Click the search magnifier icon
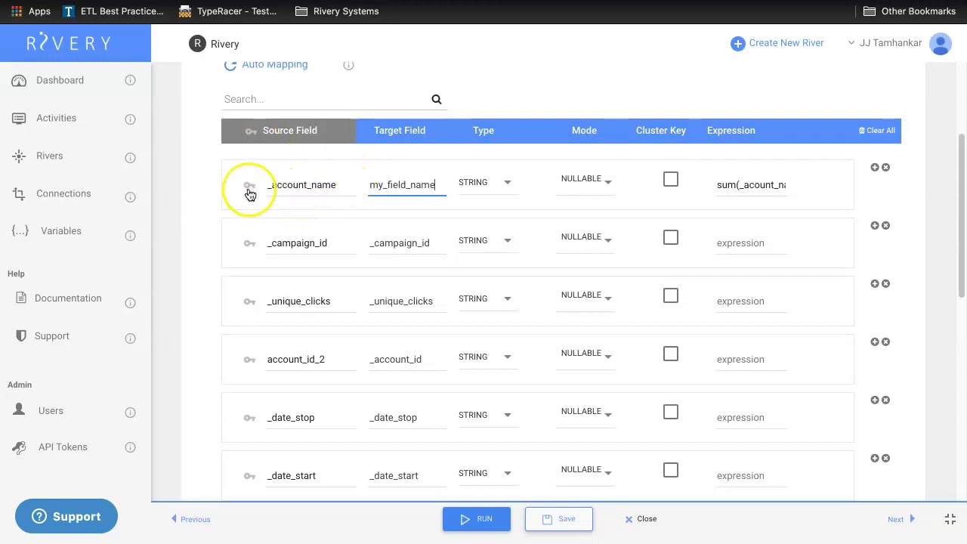Screen dimensions: 967x544 tap(436, 99)
